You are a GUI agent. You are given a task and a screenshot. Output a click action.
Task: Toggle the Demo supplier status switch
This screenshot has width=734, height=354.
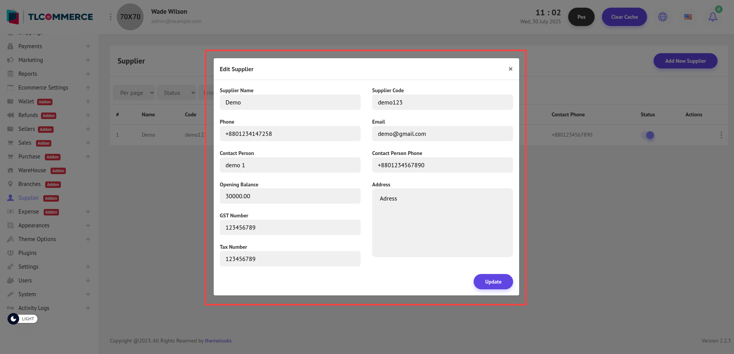pos(647,135)
